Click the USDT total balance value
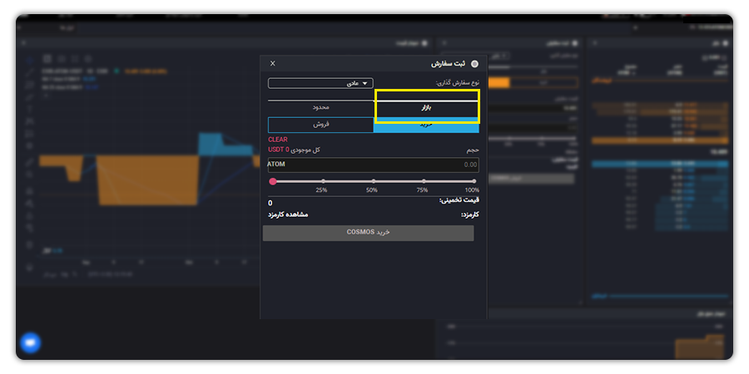The height and width of the screenshot is (374, 749). [x=279, y=150]
